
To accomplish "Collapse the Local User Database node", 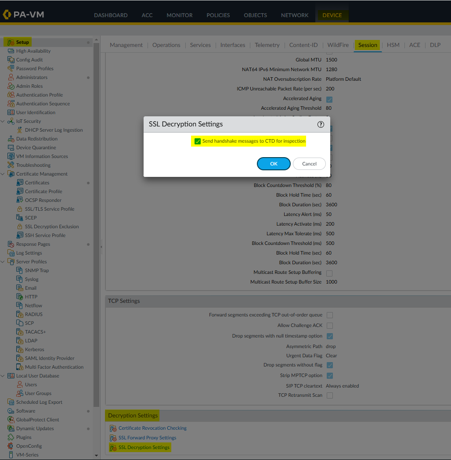I will [x=3, y=376].
